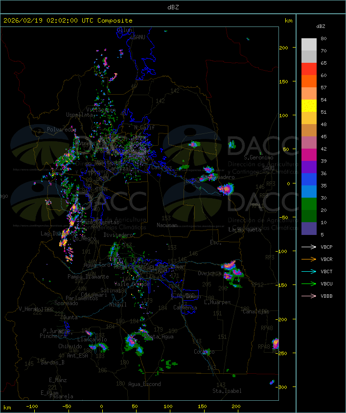The image size is (346, 413).
Task: Click the VBCR legend label
Action: tap(326, 259)
